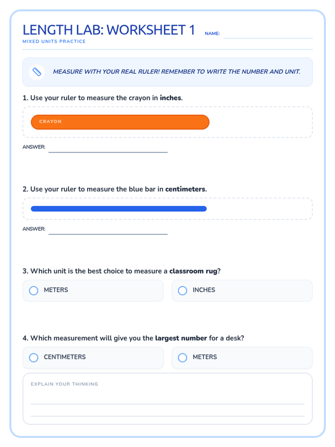Click the question 2 text about centimeters

(x=114, y=189)
